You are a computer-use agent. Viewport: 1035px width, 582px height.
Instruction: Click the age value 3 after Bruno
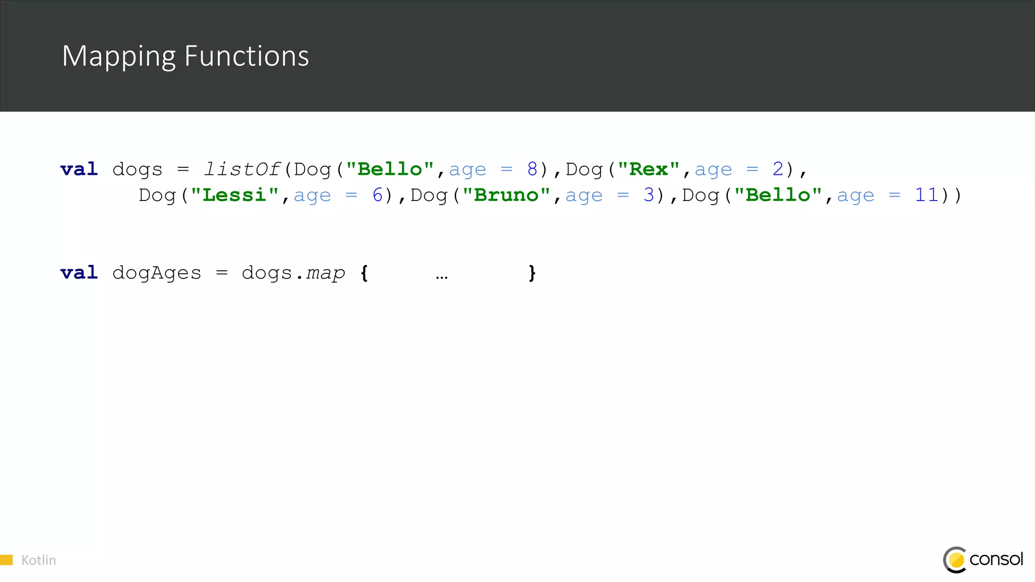649,195
